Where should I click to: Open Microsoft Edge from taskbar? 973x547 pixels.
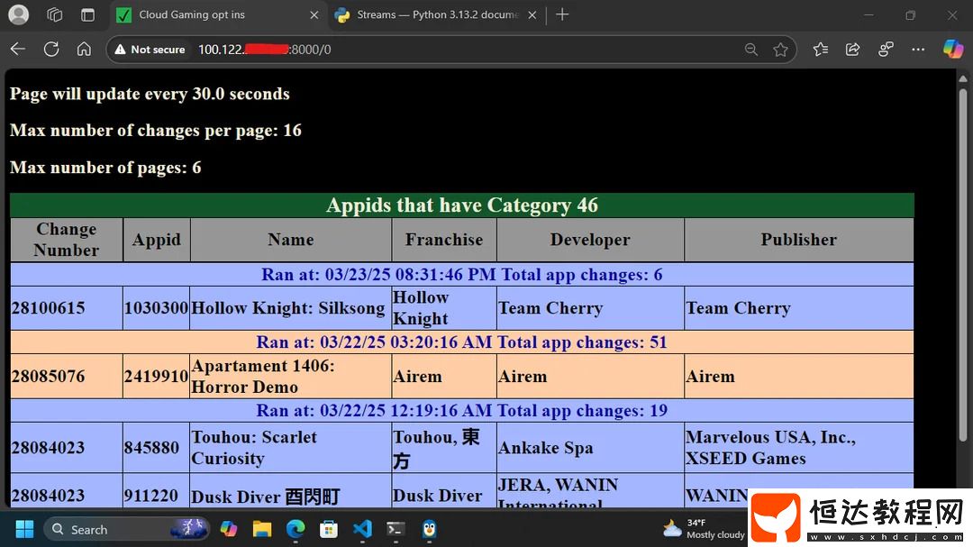296,529
